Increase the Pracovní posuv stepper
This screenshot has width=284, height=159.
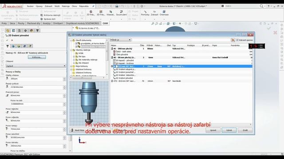click(x=64, y=95)
